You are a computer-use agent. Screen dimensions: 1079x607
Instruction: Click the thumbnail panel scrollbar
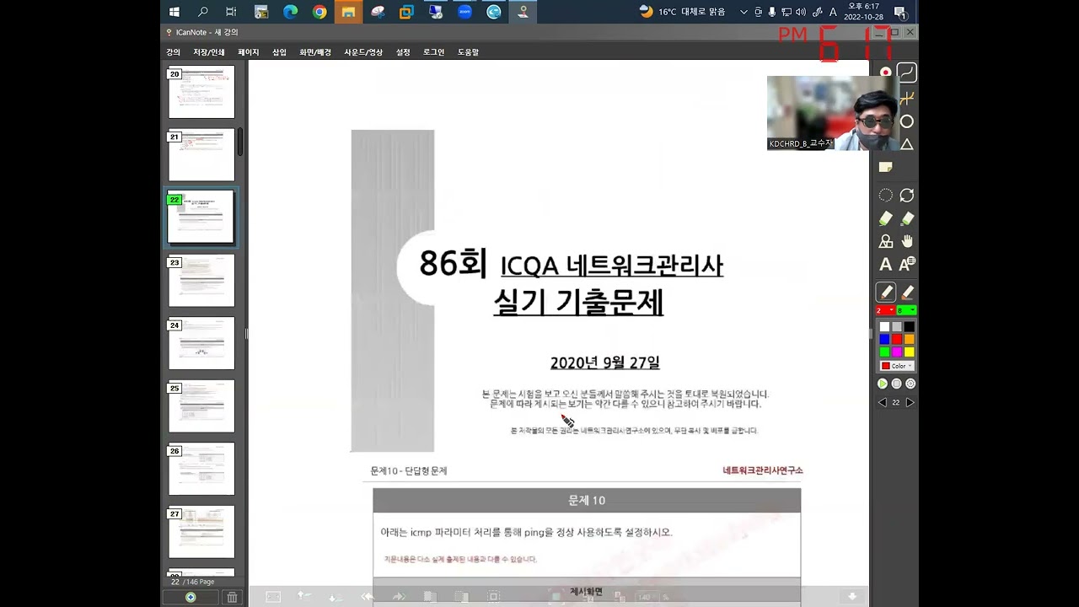click(x=240, y=142)
